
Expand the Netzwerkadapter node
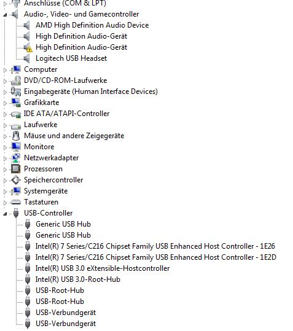pyautogui.click(x=6, y=158)
